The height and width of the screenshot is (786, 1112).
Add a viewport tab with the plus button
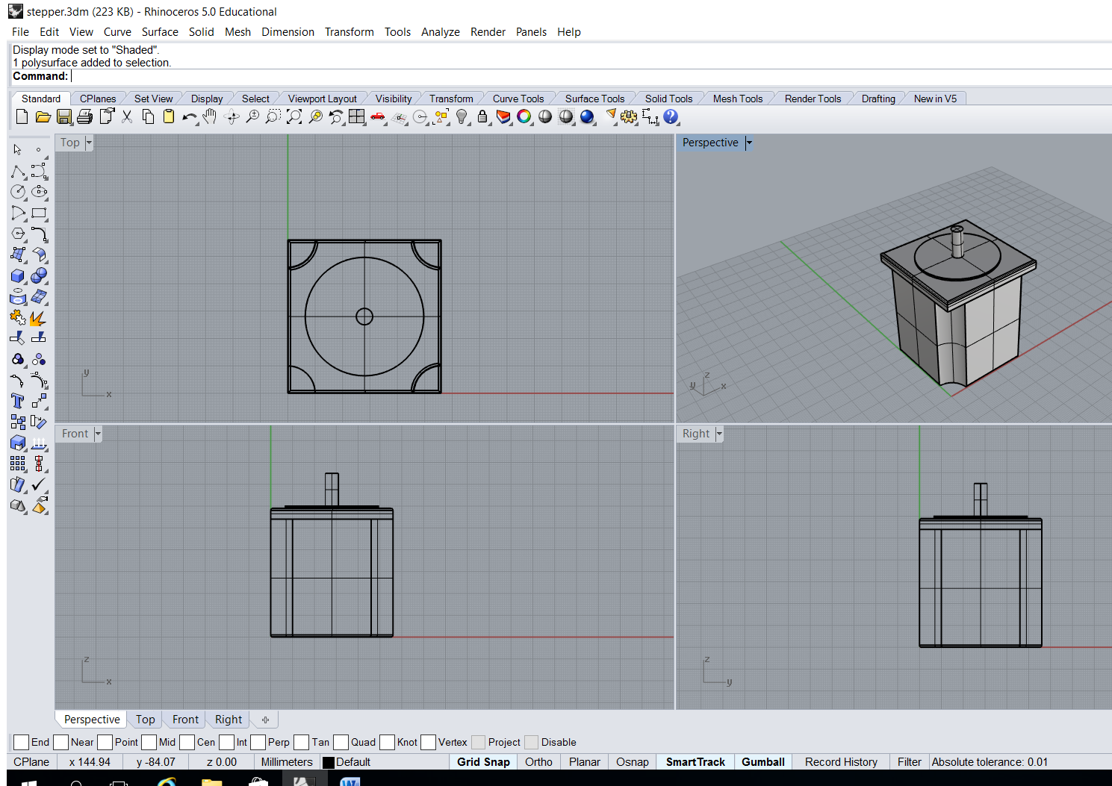click(x=265, y=720)
